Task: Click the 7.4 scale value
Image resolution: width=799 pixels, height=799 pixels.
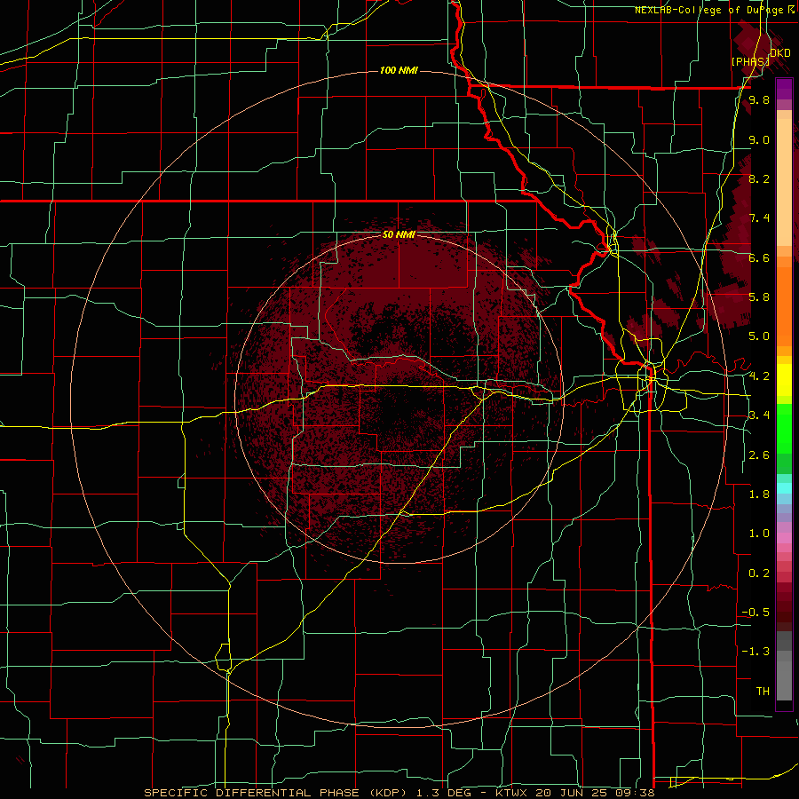Action: [x=759, y=218]
